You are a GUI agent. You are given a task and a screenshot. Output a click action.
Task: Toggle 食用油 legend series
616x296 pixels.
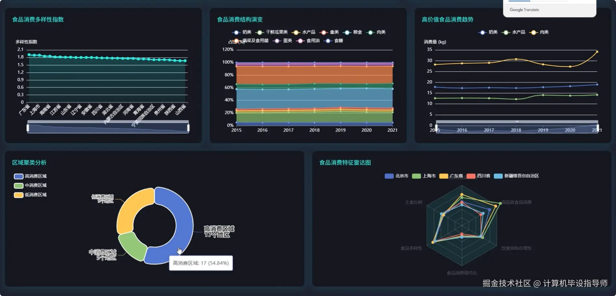coord(308,41)
